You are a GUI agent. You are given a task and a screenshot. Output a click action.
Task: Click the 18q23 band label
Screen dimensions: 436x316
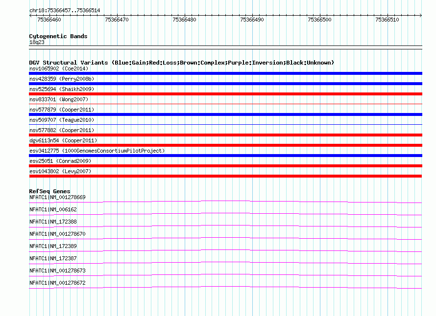coord(37,42)
